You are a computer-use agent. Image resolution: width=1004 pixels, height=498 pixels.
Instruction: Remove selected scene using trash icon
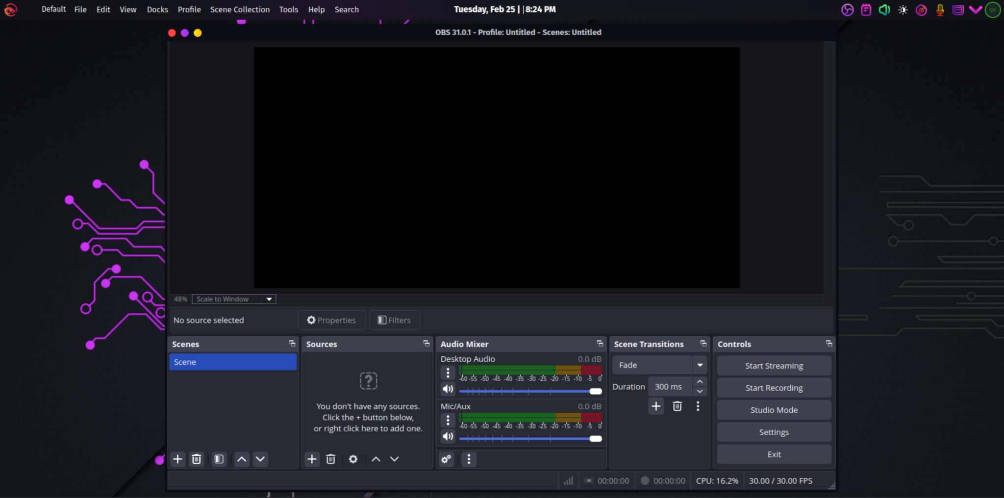(x=197, y=459)
